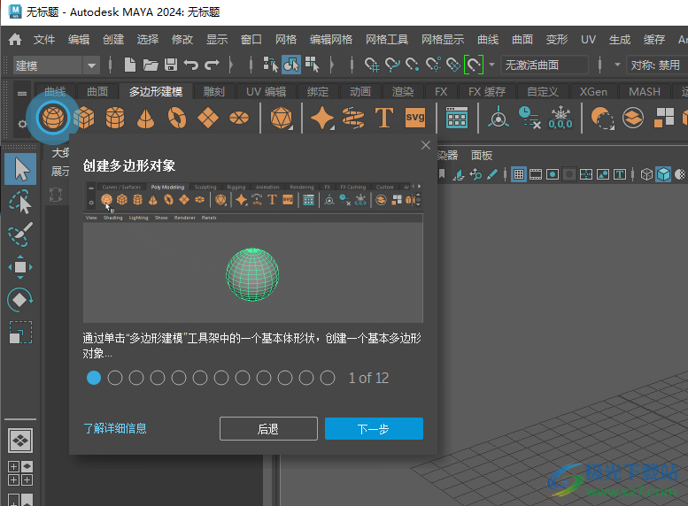The image size is (688, 506).
Task: Click the Open Scene folder icon
Action: click(151, 65)
